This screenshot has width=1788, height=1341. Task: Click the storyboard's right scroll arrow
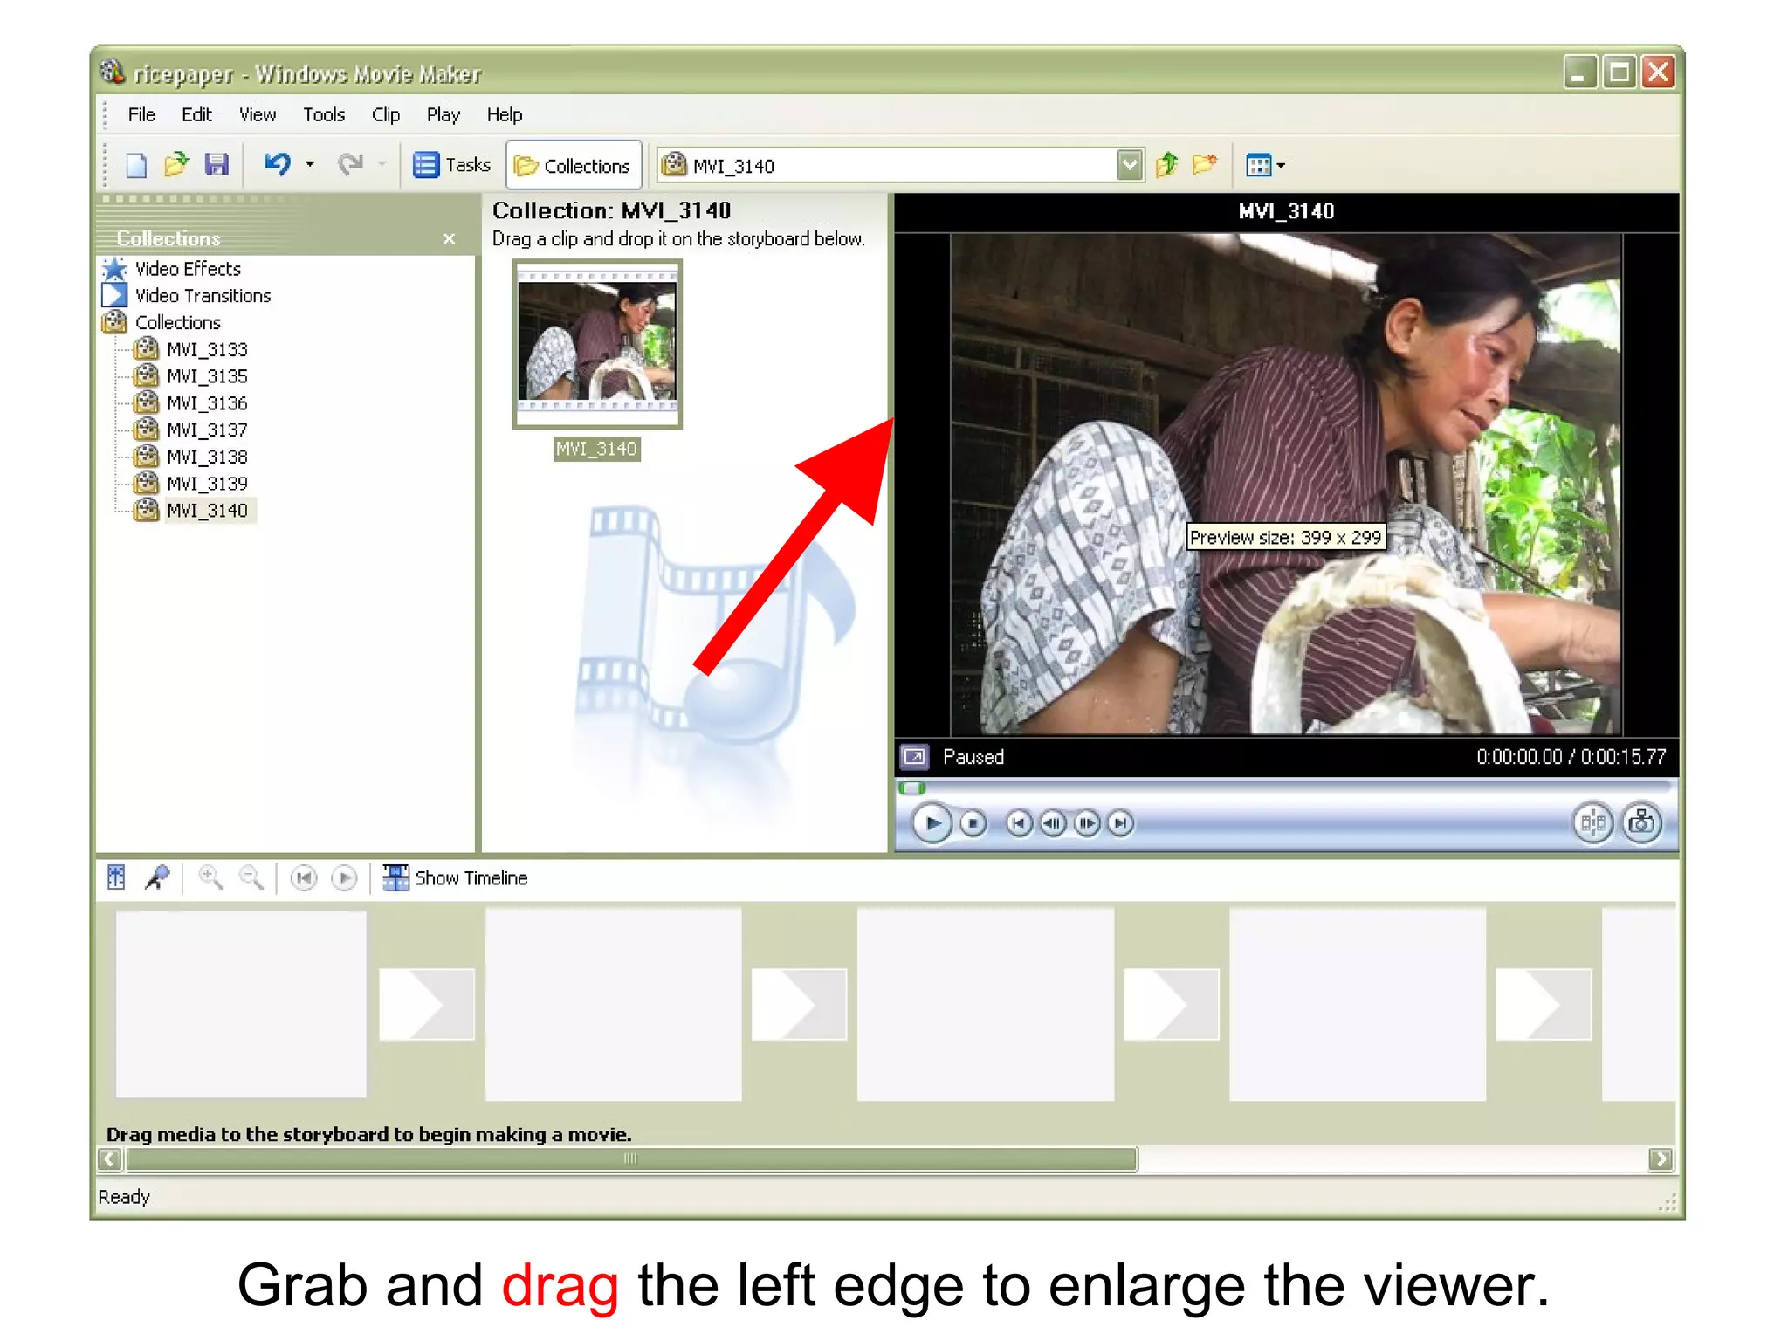tap(1661, 1159)
